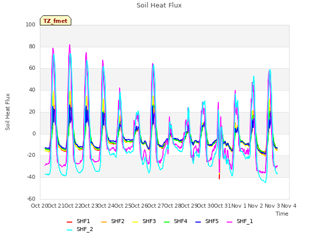Toggle the SHF1 legend entry

pos(78,221)
